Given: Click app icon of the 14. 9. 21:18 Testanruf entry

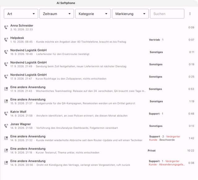Looking at the screenshot, I should [6, 151].
